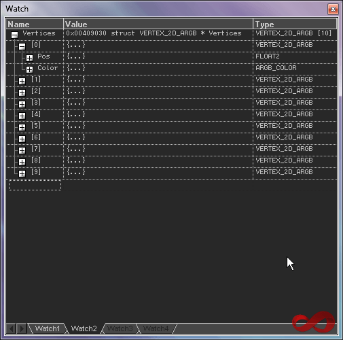Click the Name column header
The image size is (343, 340).
click(35, 24)
